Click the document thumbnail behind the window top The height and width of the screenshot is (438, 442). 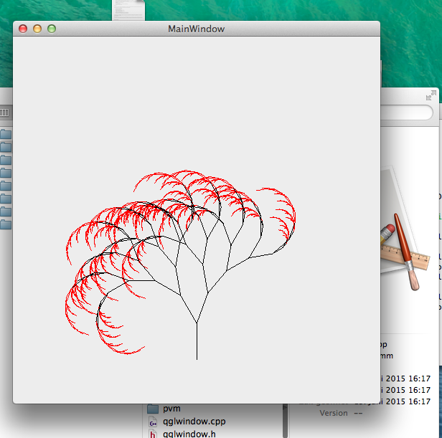pos(129,9)
